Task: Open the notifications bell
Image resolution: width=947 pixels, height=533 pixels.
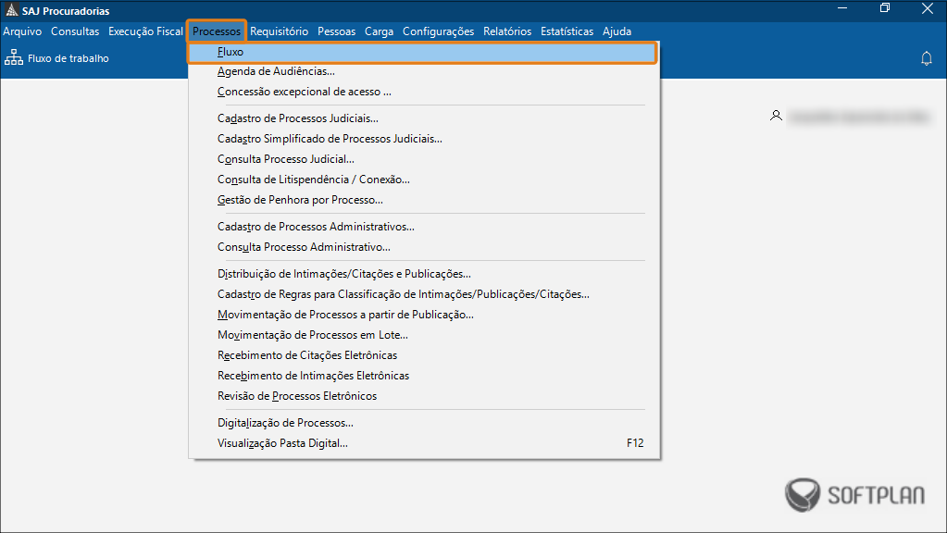Action: point(927,58)
